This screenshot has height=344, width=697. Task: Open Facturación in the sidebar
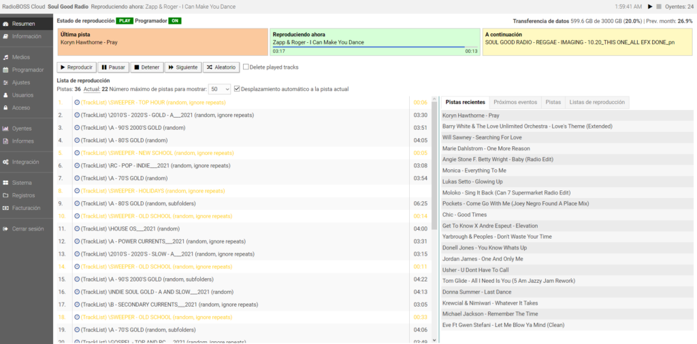(x=26, y=208)
